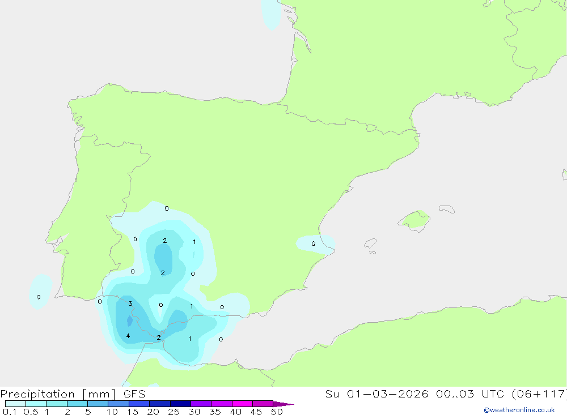Screen dimensions: 567x415
Task: Click the '35' legend scale label
Action: pyautogui.click(x=215, y=412)
